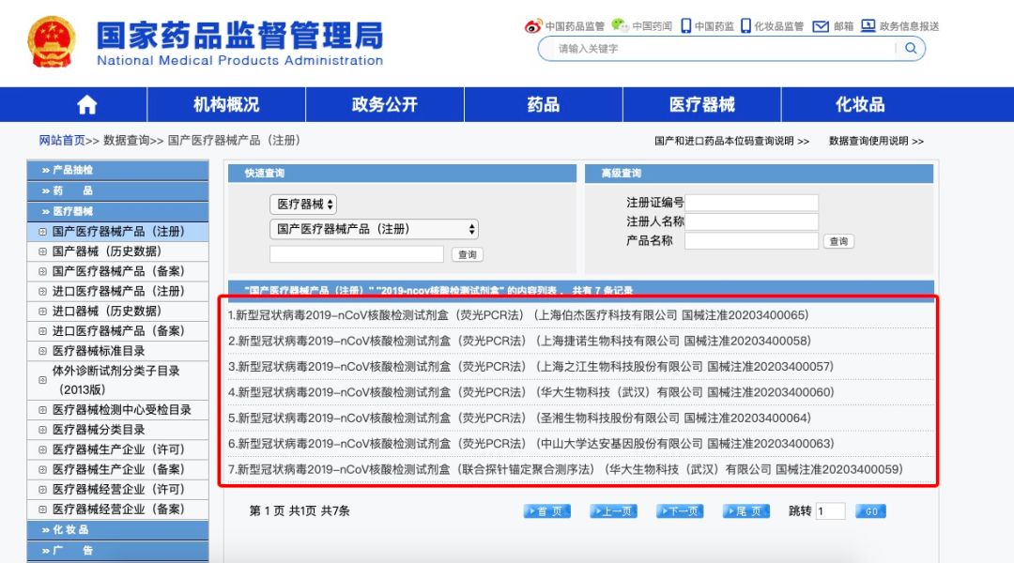Open the 邮箱 mail icon link
1014x563 pixels.
(x=833, y=26)
